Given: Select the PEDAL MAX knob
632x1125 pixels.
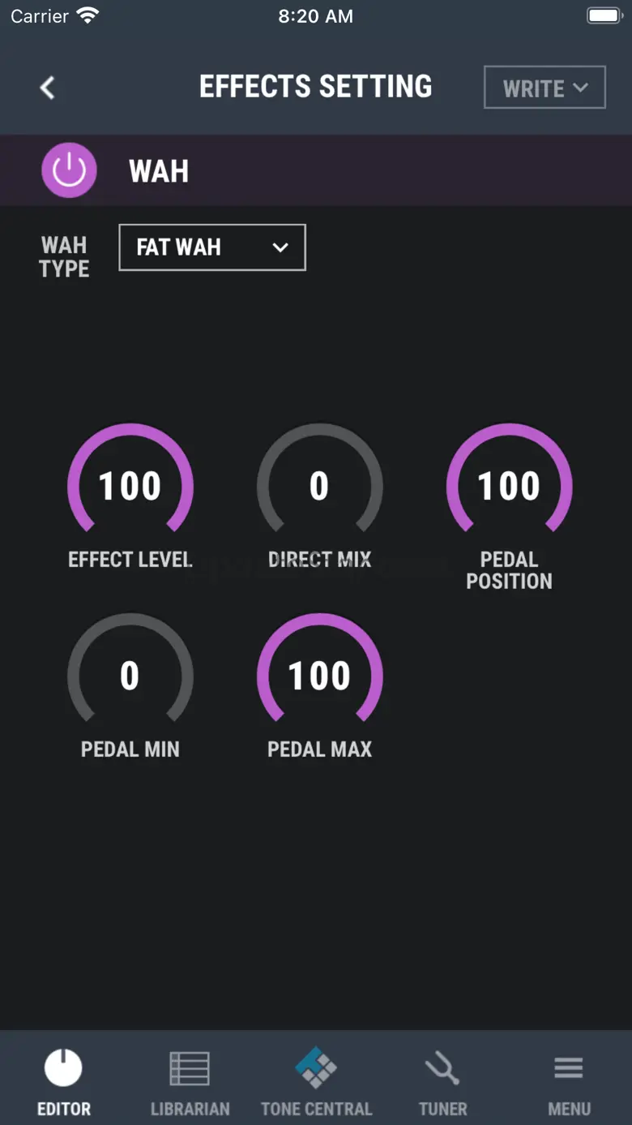Looking at the screenshot, I should pyautogui.click(x=319, y=676).
